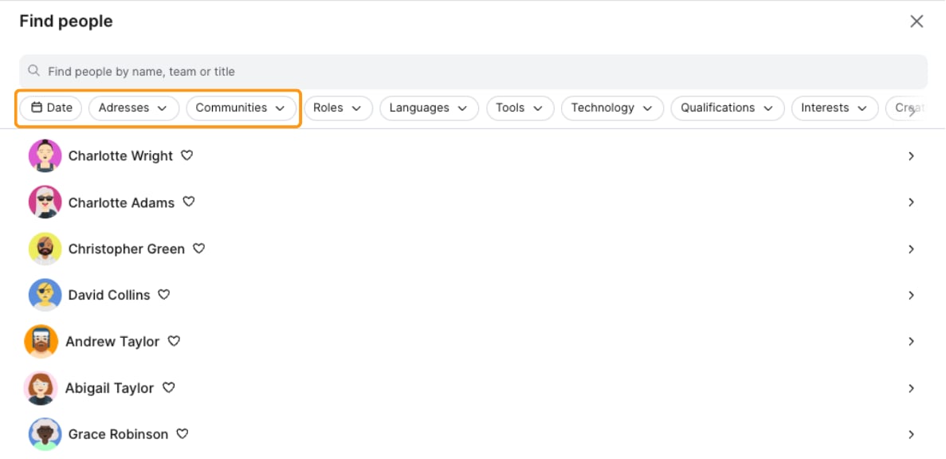Select the name Charlotte Wright

(120, 156)
